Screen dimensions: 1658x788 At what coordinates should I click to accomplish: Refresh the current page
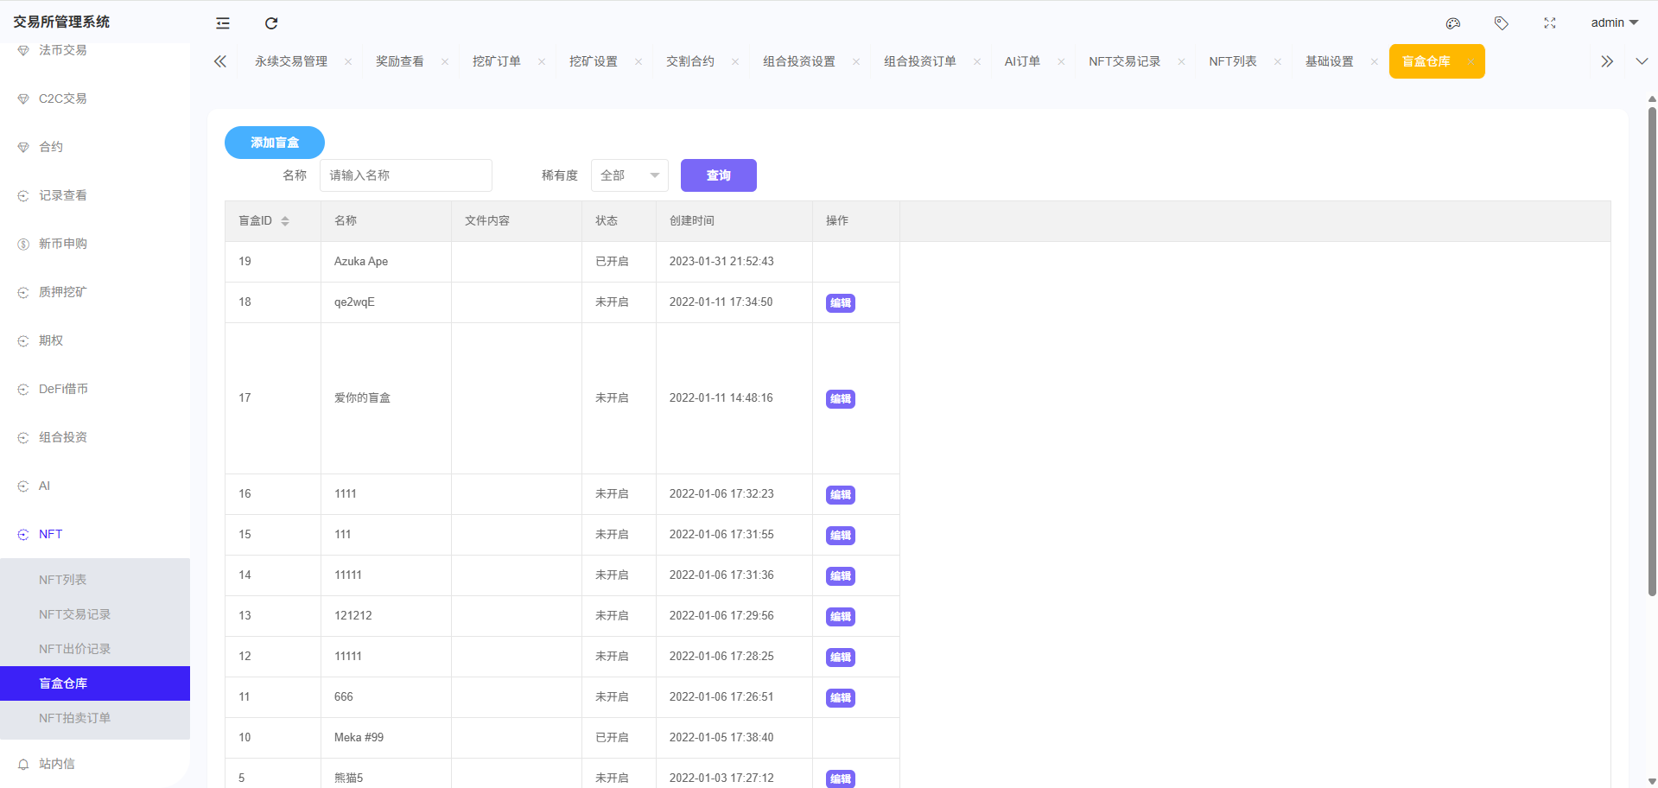coord(270,23)
